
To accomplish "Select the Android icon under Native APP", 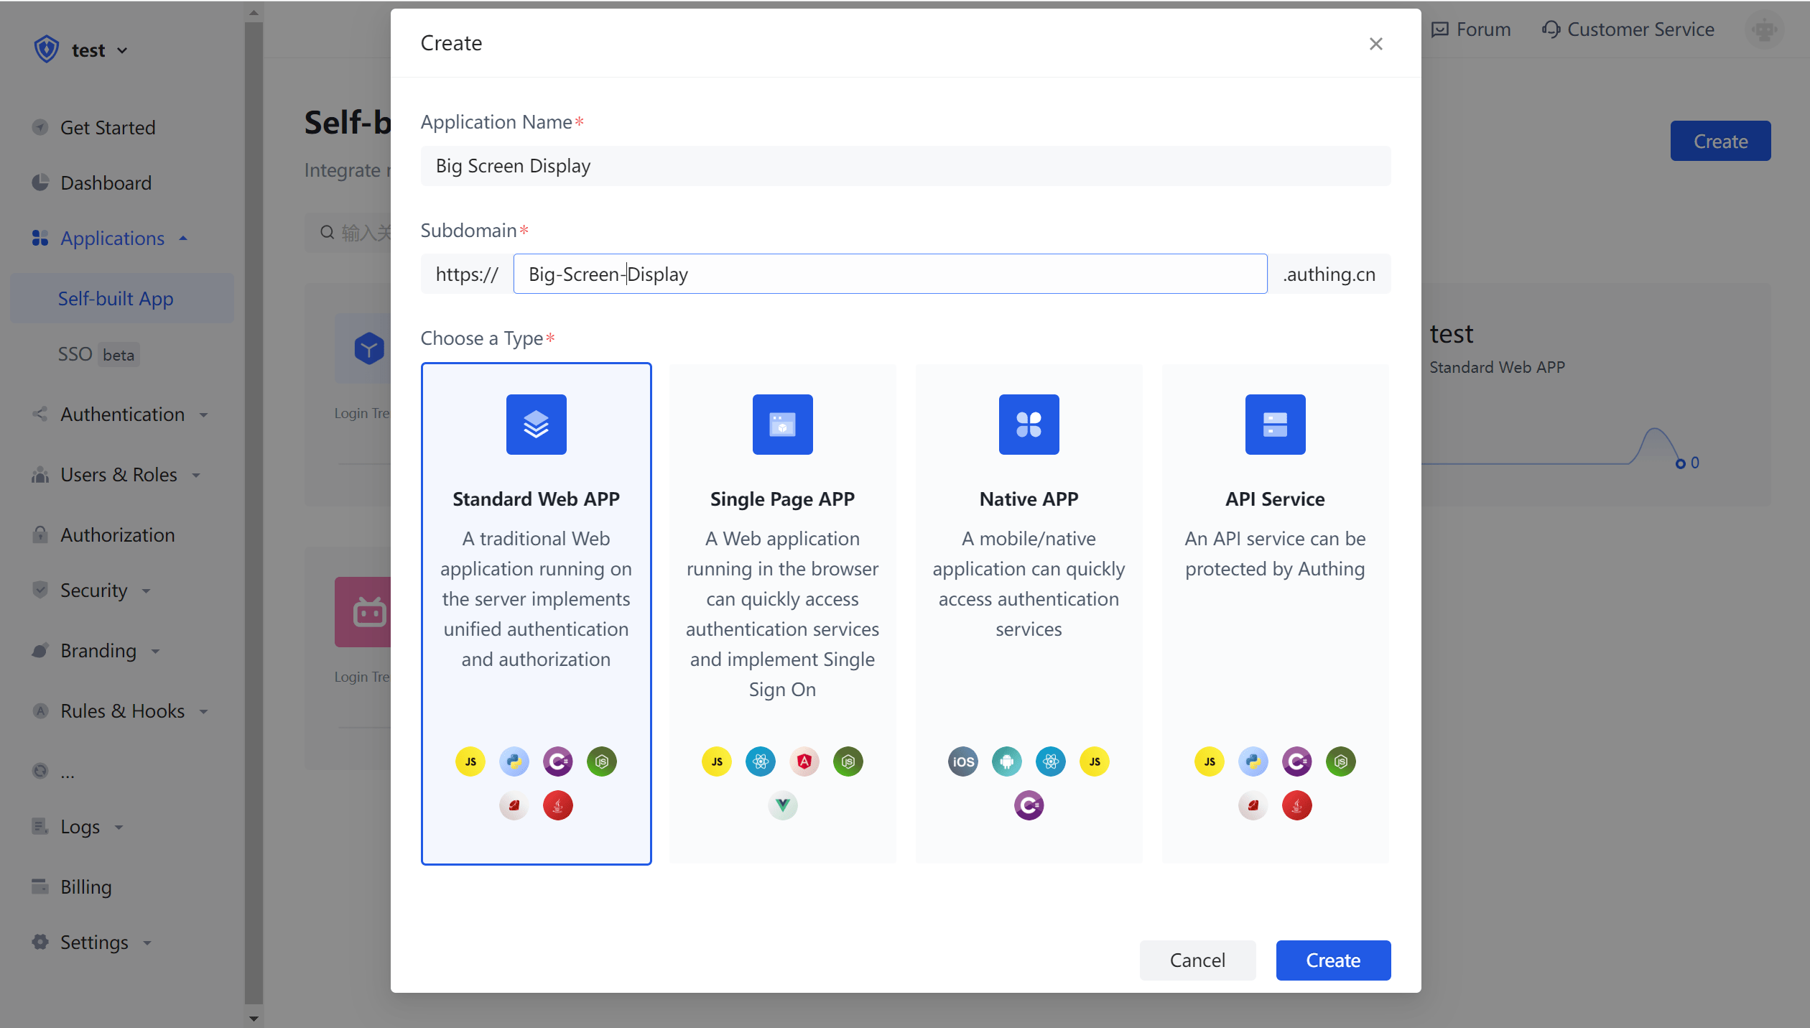I will (x=1007, y=761).
